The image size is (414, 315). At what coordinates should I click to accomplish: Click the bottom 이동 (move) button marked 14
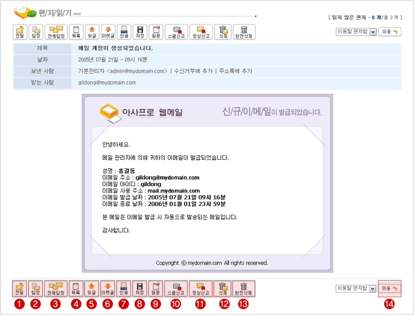tap(390, 289)
